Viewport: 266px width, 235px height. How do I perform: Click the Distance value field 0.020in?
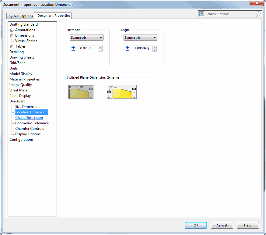pyautogui.click(x=88, y=48)
